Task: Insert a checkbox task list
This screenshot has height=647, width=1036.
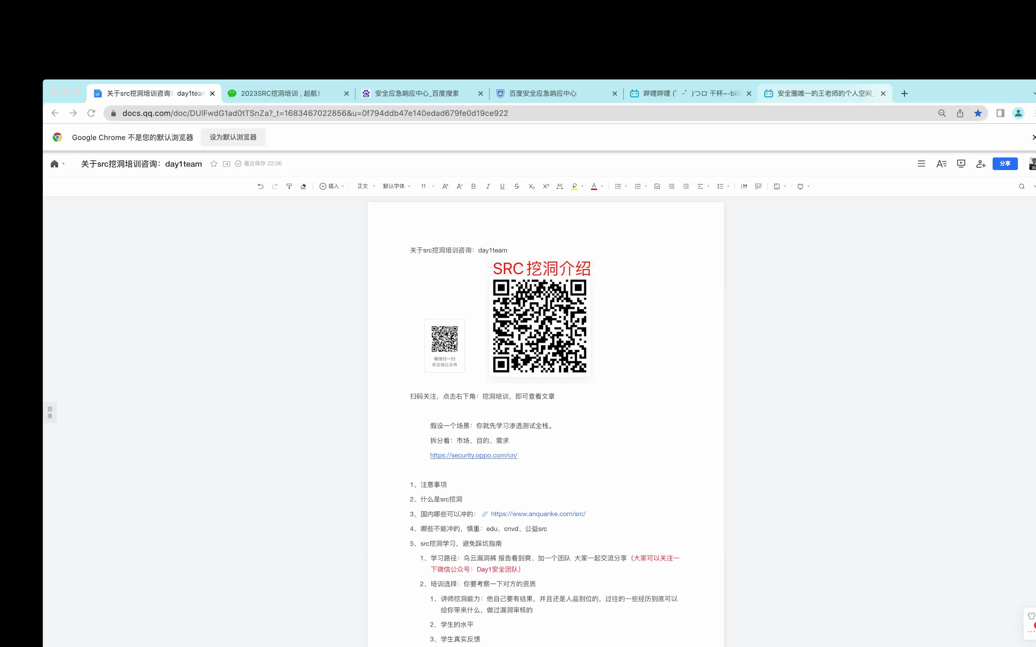Action: pyautogui.click(x=657, y=186)
